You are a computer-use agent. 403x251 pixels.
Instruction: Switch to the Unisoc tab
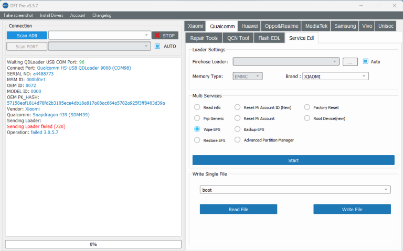(386, 26)
